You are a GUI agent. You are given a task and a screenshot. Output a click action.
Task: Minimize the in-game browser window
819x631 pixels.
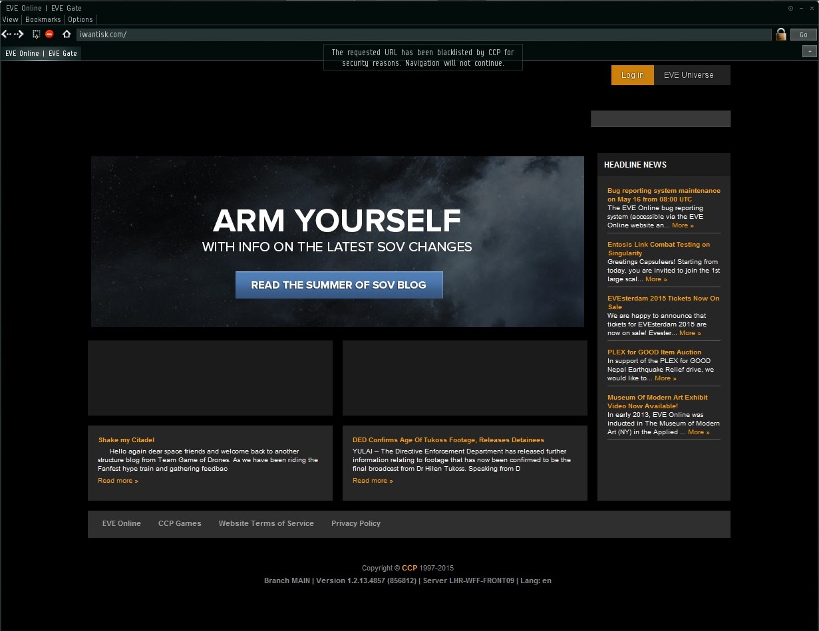pyautogui.click(x=801, y=8)
